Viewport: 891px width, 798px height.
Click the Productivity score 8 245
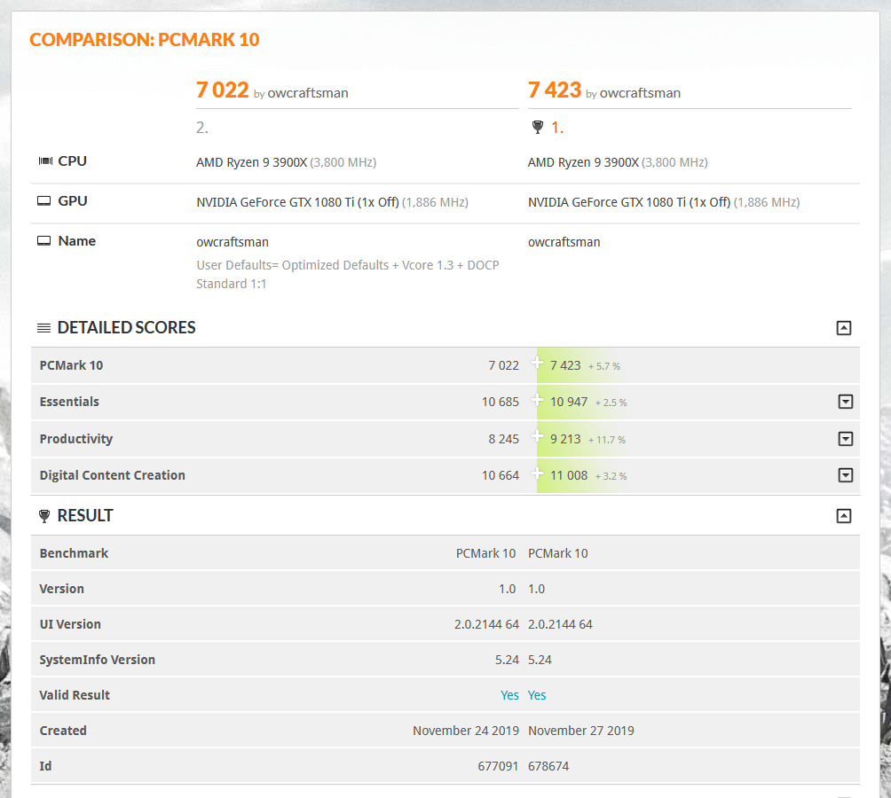(x=504, y=439)
